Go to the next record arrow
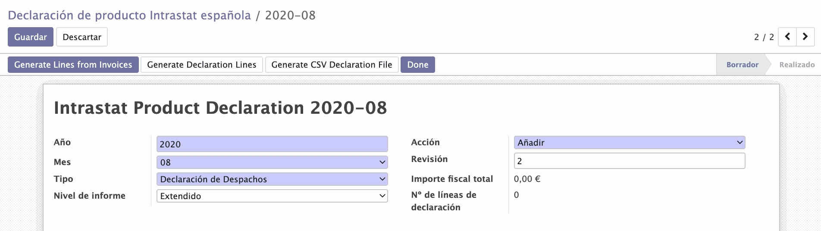Viewport: 821px width, 231px height. [805, 37]
